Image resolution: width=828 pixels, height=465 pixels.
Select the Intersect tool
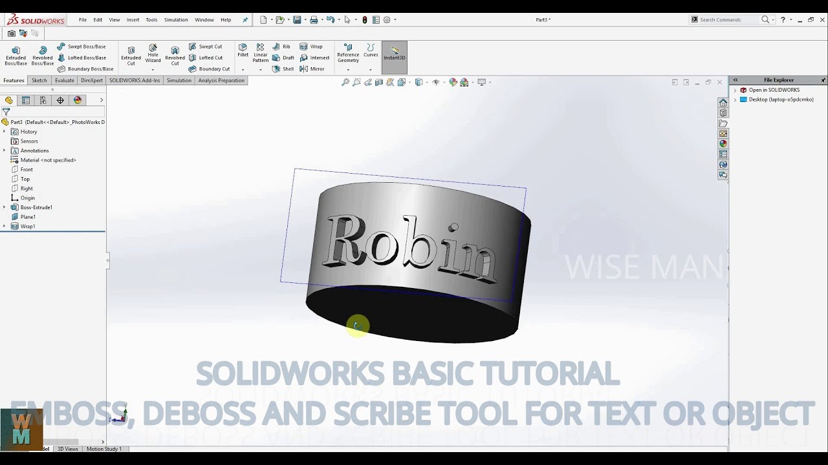[314, 57]
